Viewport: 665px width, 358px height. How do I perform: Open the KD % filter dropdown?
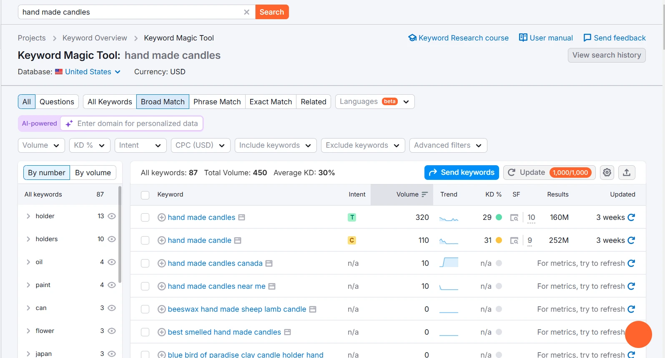[x=90, y=145]
